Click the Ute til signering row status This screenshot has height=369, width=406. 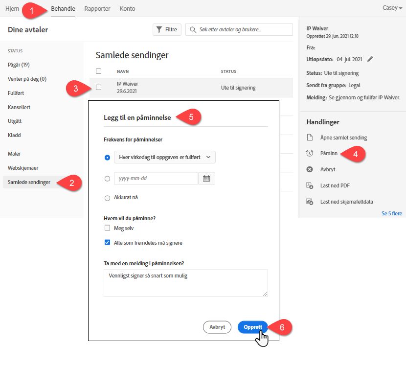238,88
